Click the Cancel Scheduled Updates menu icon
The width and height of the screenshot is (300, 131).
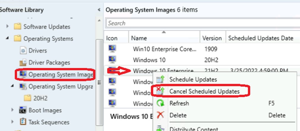[x=160, y=91]
